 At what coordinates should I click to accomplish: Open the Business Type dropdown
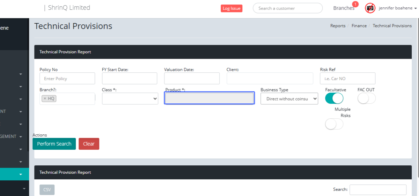click(x=289, y=99)
